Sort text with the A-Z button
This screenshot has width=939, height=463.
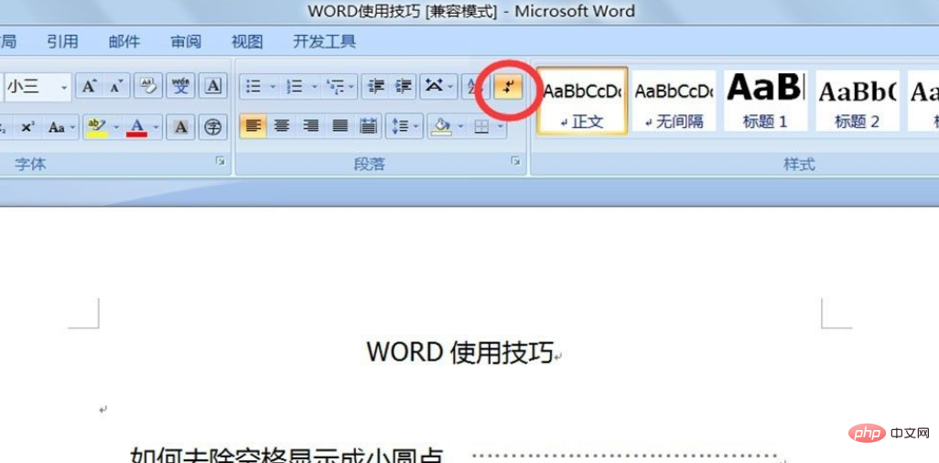(x=472, y=87)
